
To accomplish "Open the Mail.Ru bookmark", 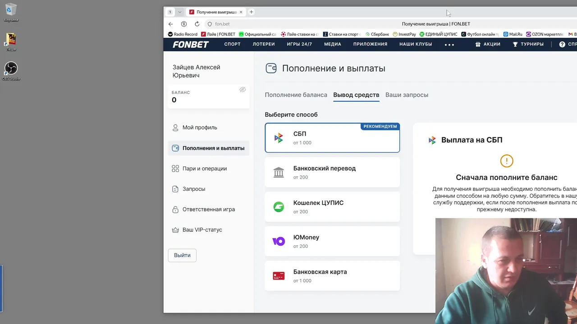I will point(513,34).
